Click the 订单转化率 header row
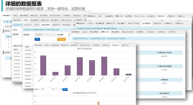 pyautogui.click(x=160, y=80)
